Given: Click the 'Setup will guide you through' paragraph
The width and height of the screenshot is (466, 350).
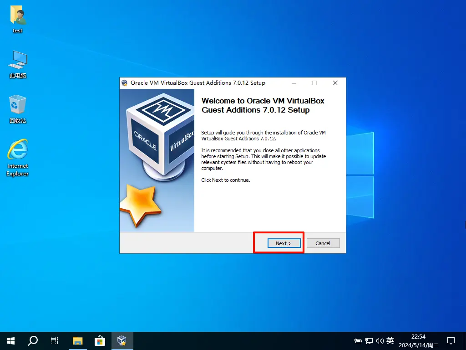Looking at the screenshot, I should coord(263,135).
